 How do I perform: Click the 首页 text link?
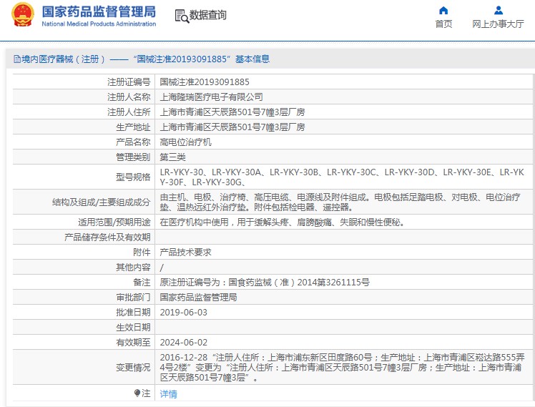443,24
